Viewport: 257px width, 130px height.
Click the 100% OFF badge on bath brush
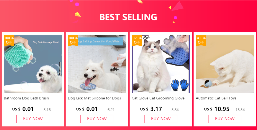9,40
